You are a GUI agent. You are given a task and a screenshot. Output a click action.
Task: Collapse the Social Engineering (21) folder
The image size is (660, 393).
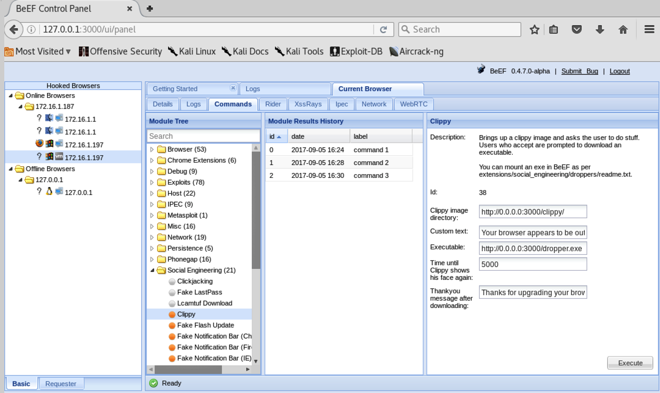pyautogui.click(x=153, y=270)
